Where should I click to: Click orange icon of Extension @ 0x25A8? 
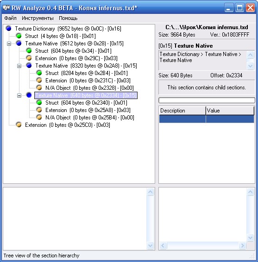click(x=39, y=110)
